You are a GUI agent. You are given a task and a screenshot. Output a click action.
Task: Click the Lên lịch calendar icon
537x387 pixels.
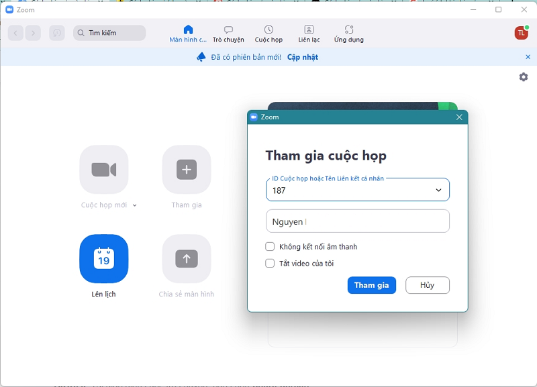click(x=103, y=258)
